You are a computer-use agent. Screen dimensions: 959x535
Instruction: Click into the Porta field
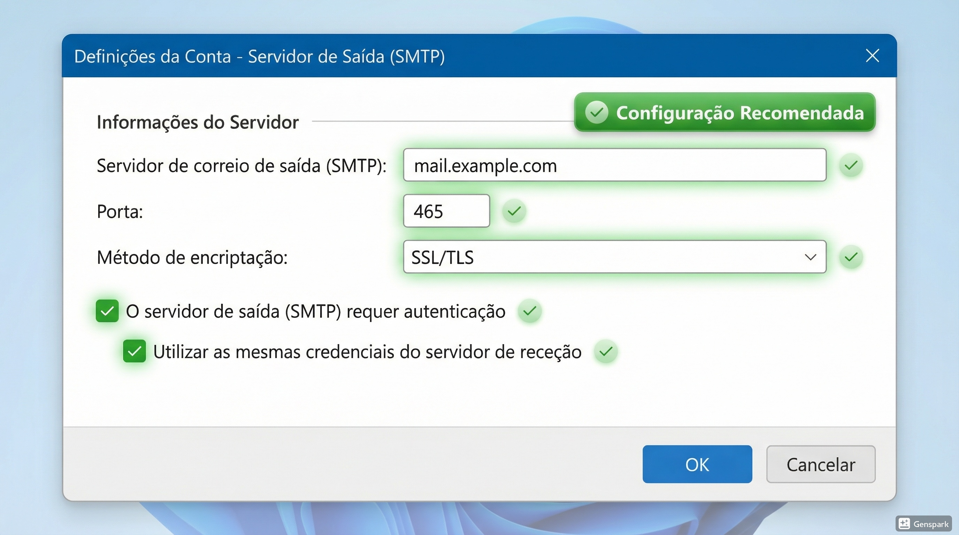[x=446, y=211]
